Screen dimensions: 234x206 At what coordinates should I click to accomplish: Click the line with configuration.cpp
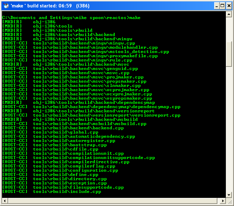60,171
